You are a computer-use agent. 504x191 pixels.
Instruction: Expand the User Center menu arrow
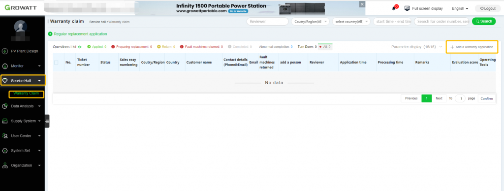39,136
